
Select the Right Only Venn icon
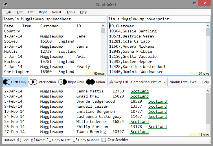[x=62, y=82]
